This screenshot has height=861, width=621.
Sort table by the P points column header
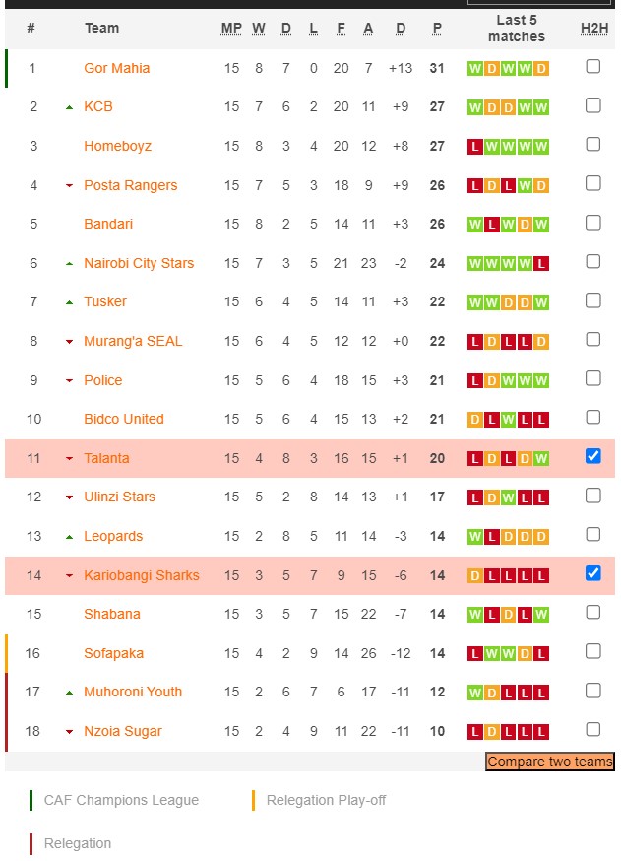pos(437,29)
